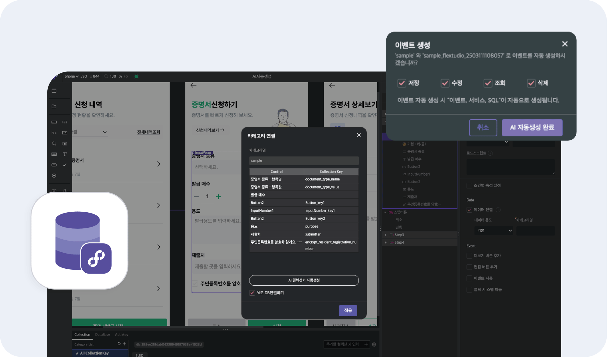This screenshot has height=357, width=607.
Task: Enable 이벤트 사용 checkbox
Action: click(x=469, y=278)
